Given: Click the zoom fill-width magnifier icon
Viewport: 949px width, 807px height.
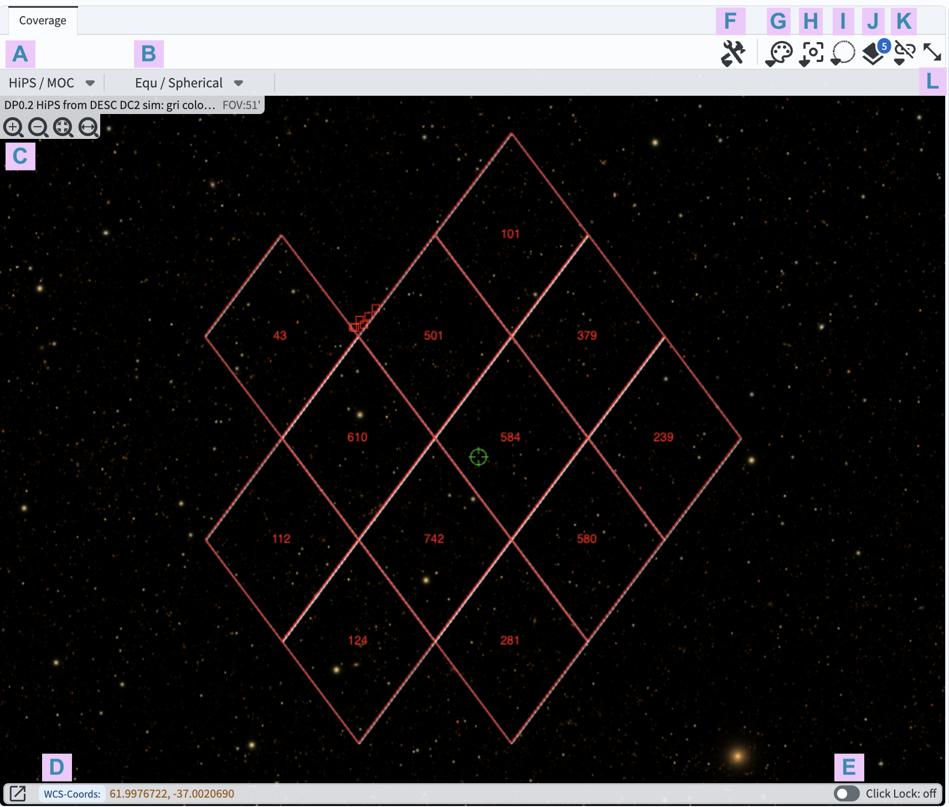Looking at the screenshot, I should pos(88,127).
